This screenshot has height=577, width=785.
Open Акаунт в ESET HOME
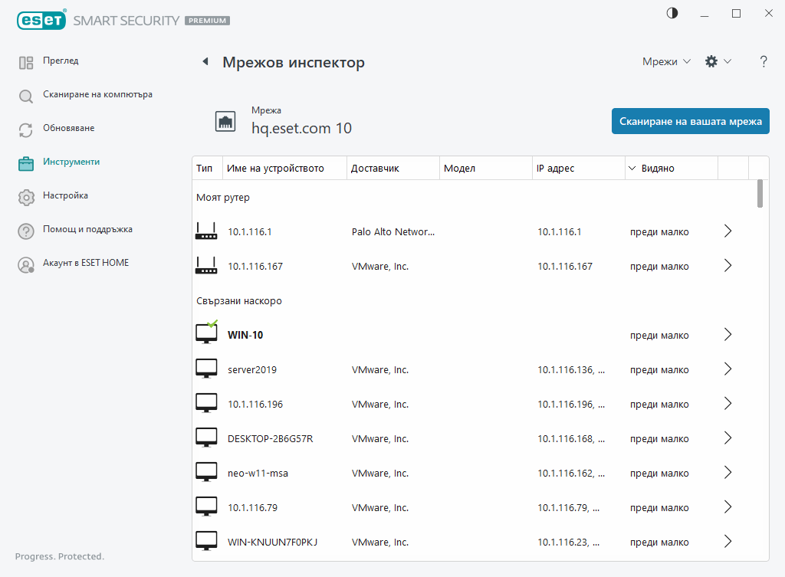click(86, 263)
